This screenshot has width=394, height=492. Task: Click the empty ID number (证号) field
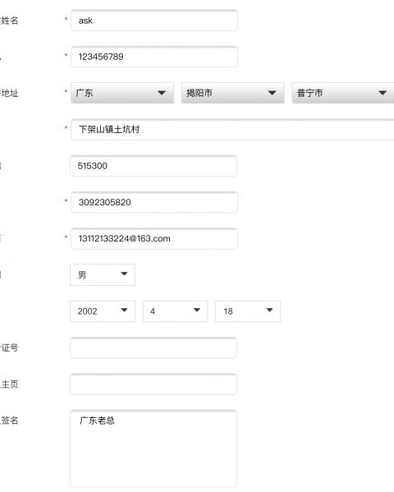(153, 347)
